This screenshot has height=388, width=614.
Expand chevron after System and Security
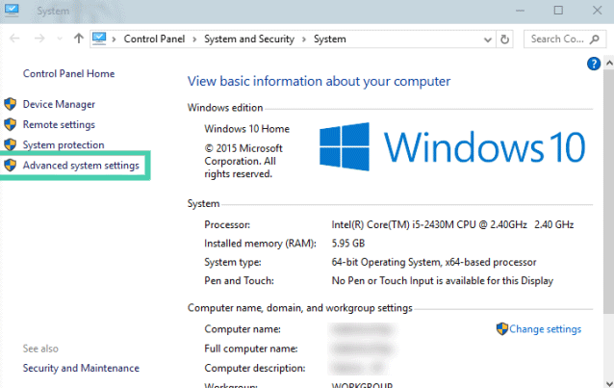tap(304, 39)
